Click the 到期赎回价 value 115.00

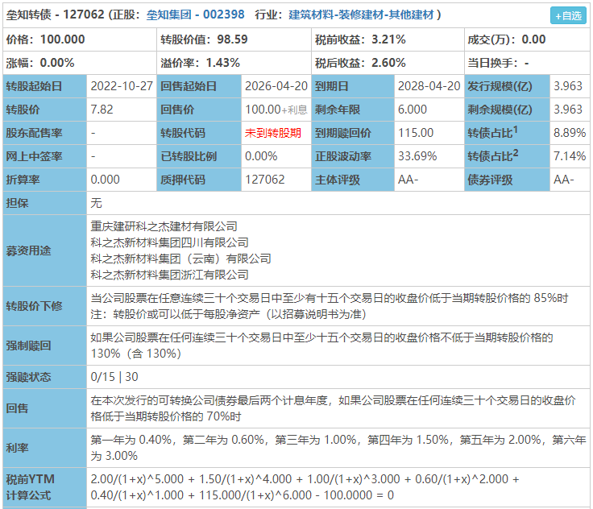(416, 133)
